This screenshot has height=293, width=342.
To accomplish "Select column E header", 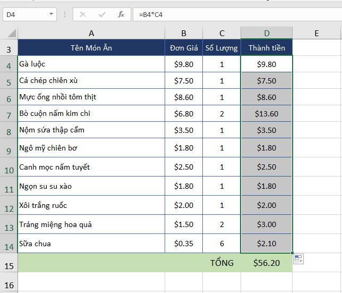I will click(317, 33).
